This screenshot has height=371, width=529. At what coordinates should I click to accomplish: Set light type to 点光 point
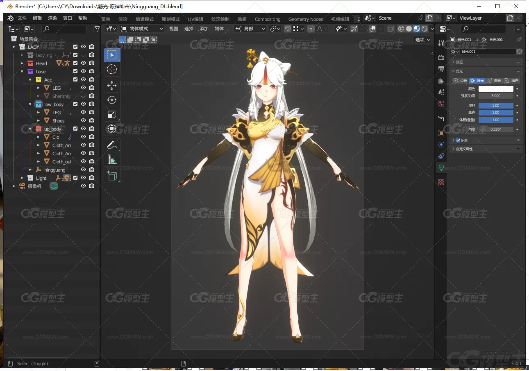pos(461,81)
